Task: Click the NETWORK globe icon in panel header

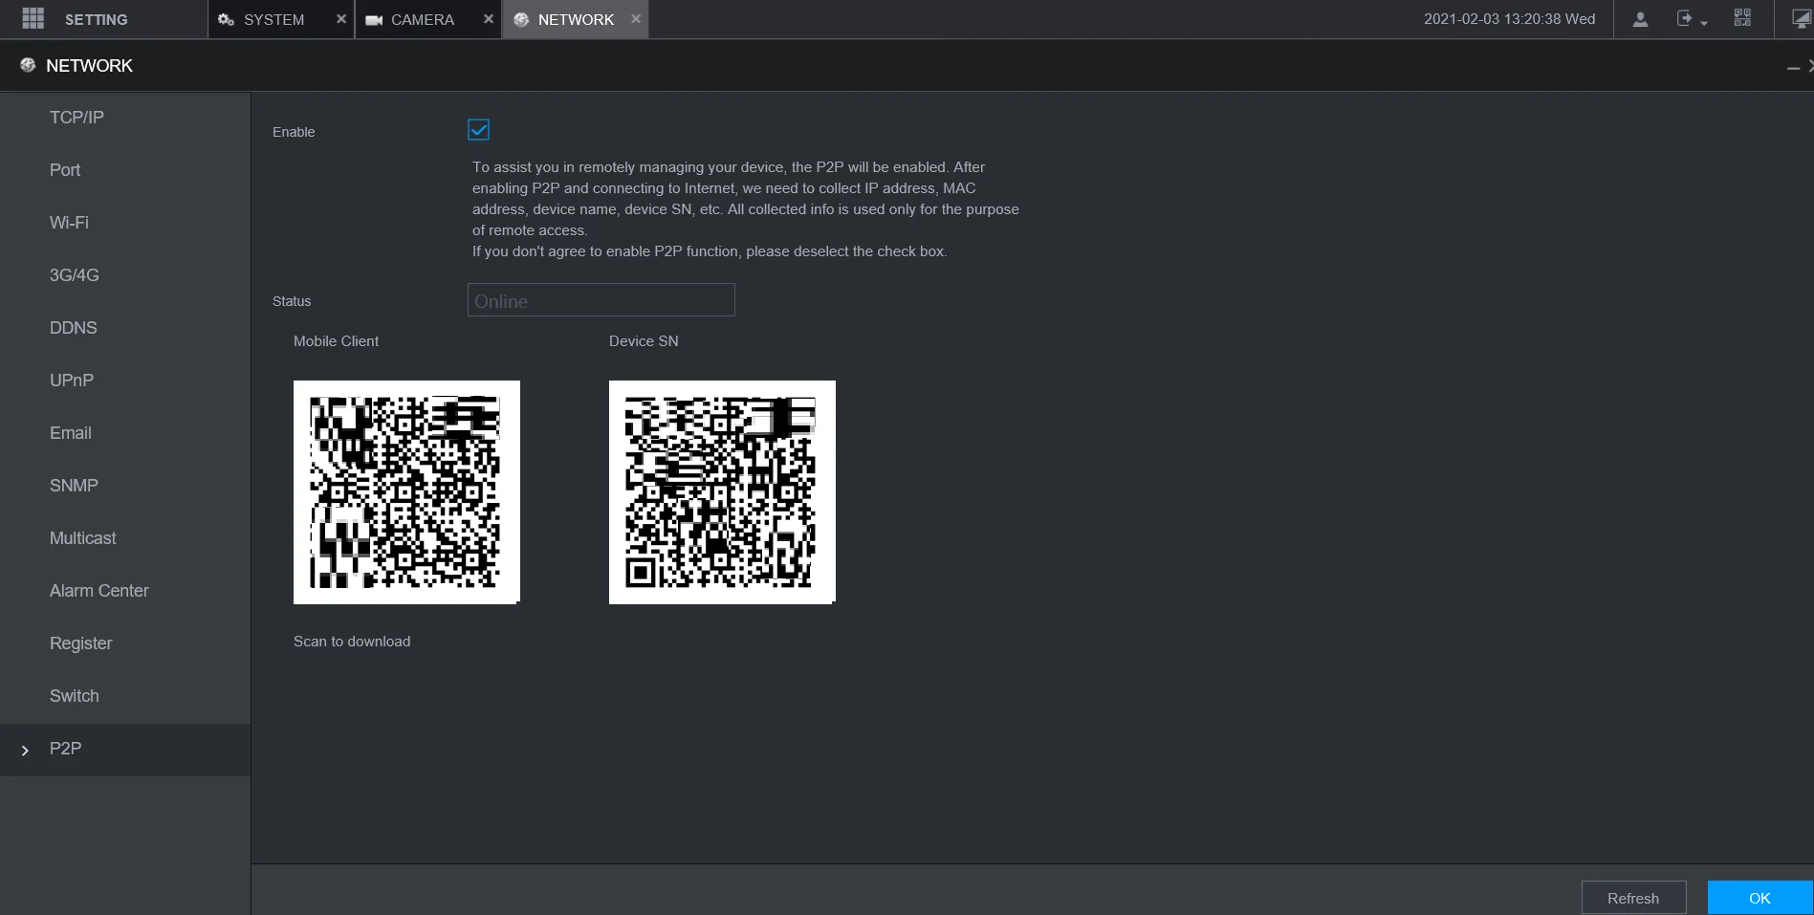Action: point(28,65)
